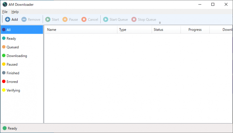This screenshot has height=133, width=233.
Task: Sort by the Type column header
Action: tap(134, 30)
